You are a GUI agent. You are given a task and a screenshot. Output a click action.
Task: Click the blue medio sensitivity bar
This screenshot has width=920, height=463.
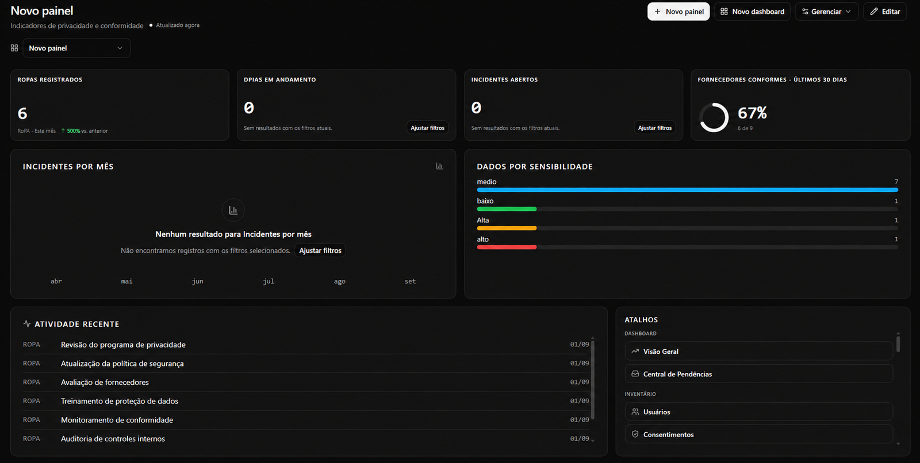coord(687,190)
